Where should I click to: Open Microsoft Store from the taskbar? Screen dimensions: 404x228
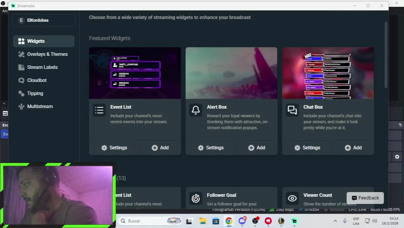point(216,221)
